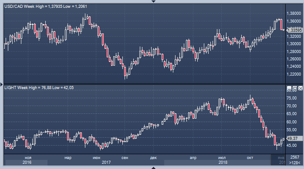Viewport: 304px width, 169px height.
Task: Click the top center collapse arrow
Action: coord(153,1)
